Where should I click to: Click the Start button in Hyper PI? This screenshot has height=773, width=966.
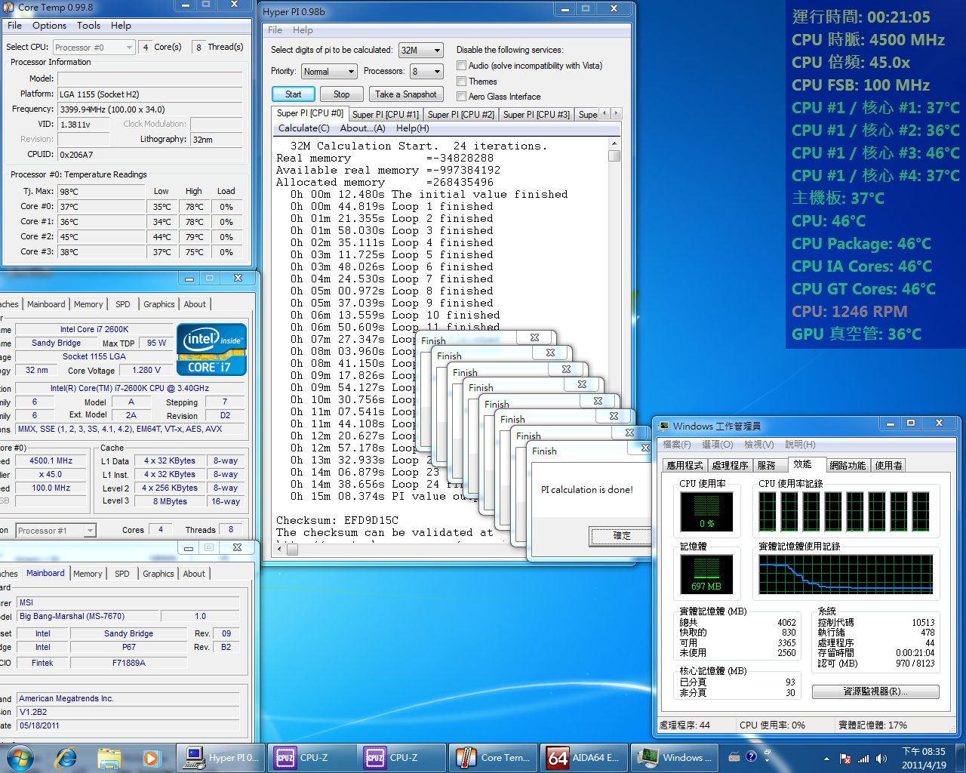click(x=293, y=94)
